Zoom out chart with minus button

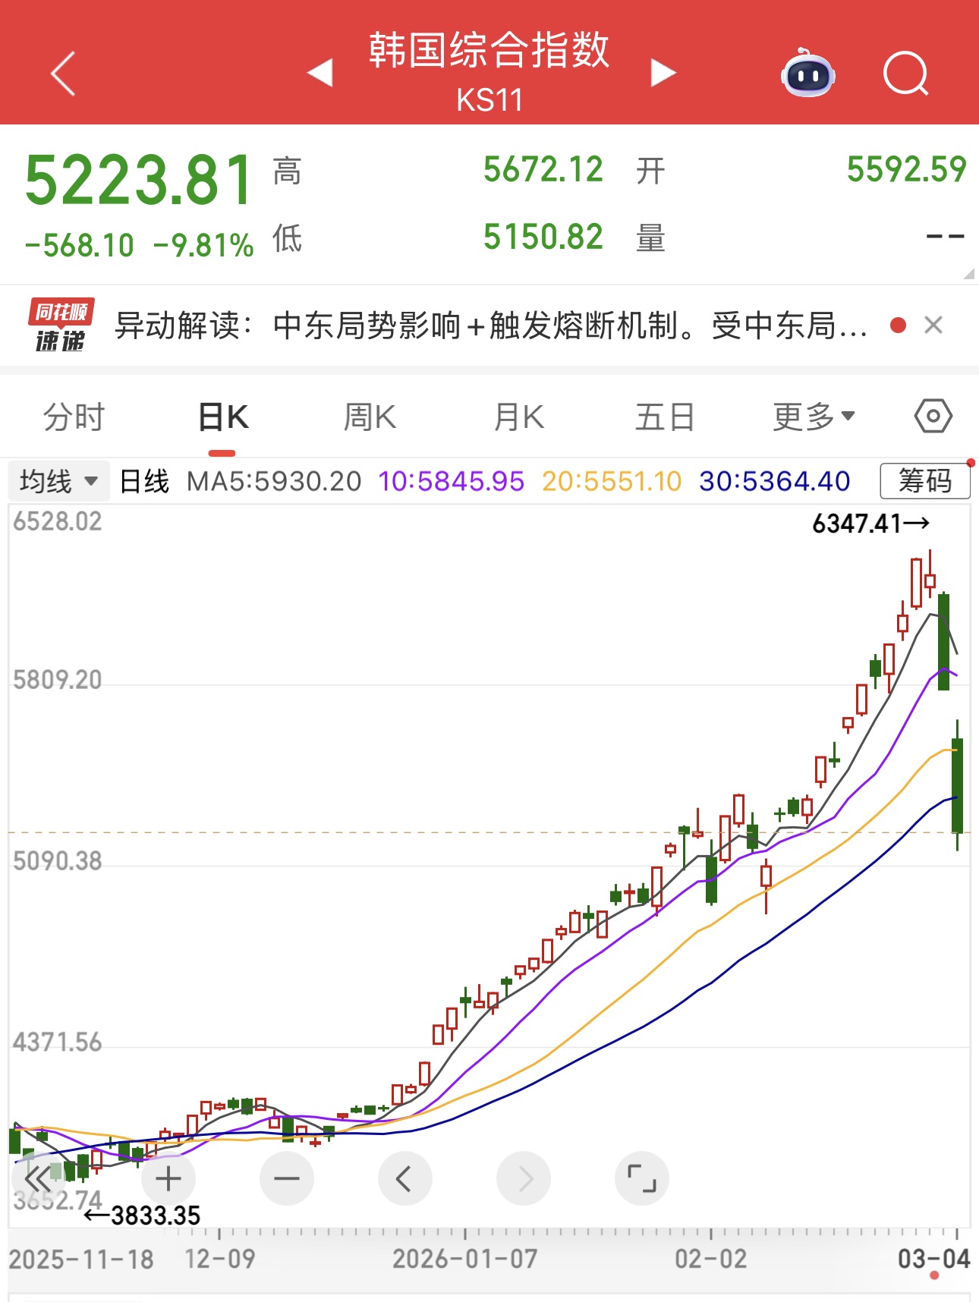click(x=286, y=1178)
